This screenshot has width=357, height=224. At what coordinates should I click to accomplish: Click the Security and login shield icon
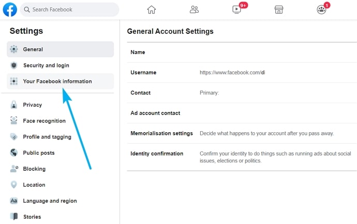(x=14, y=65)
